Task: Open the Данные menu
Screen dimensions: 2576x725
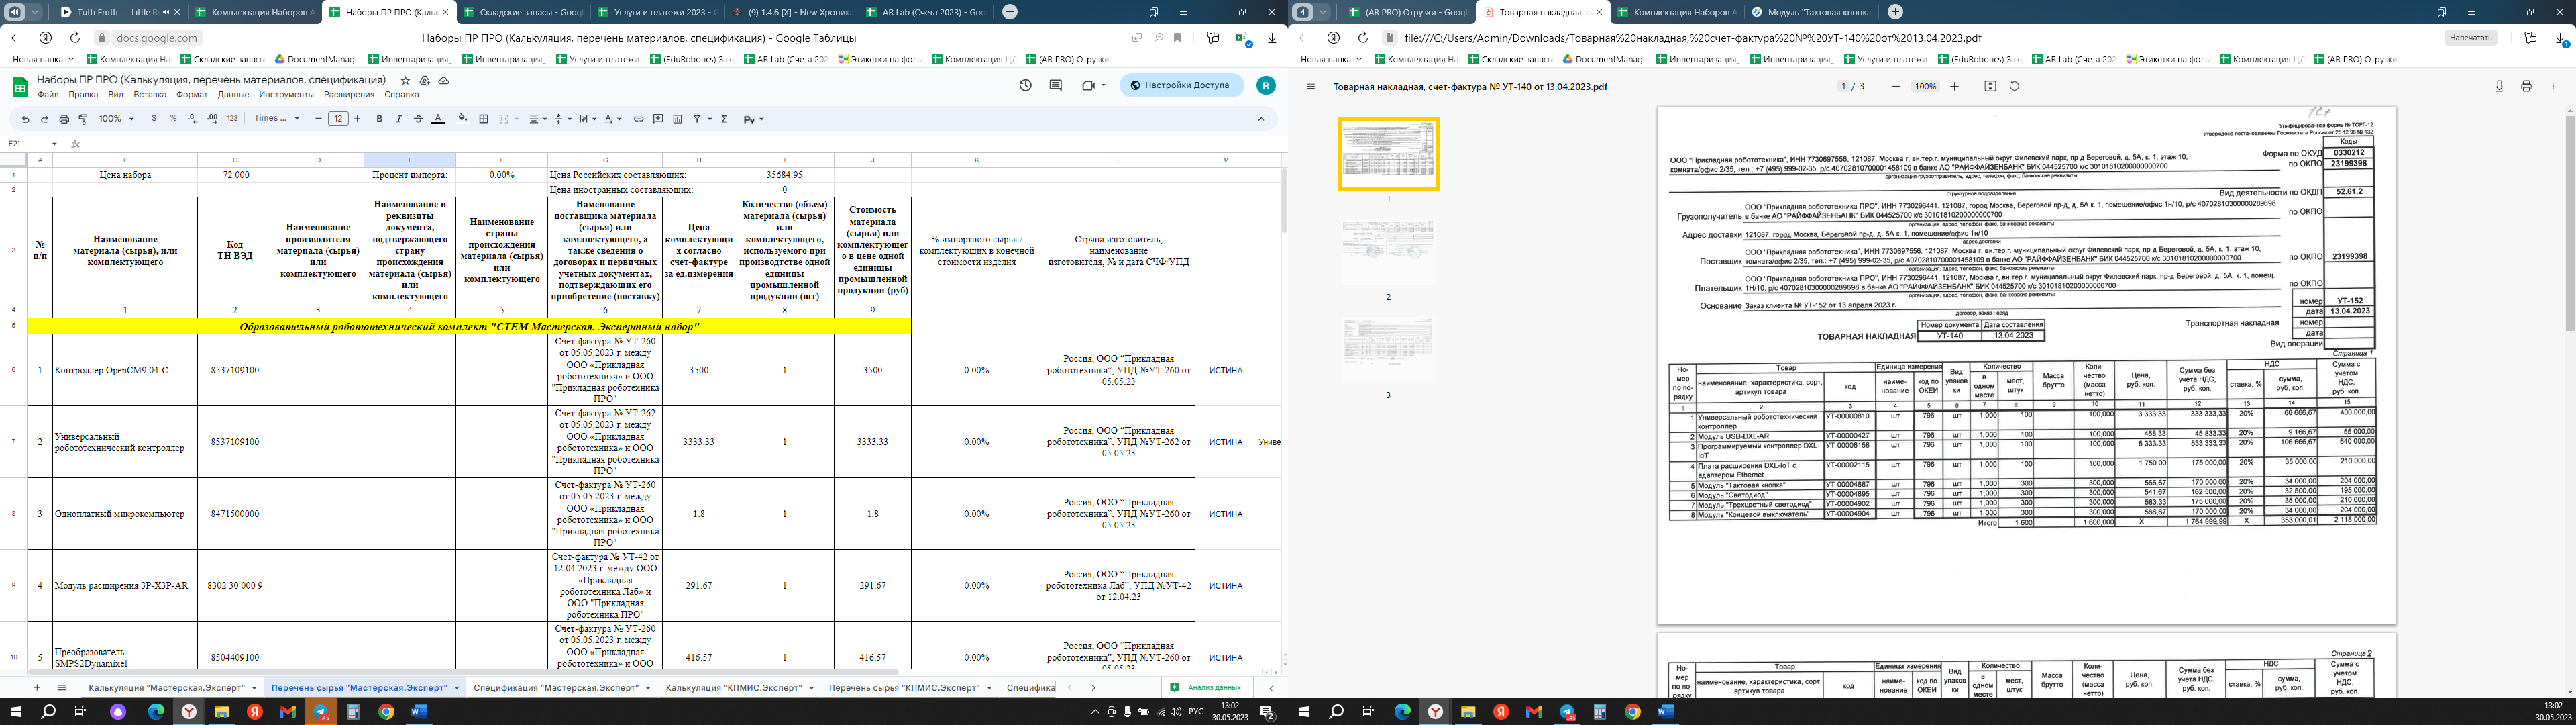Action: (233, 95)
